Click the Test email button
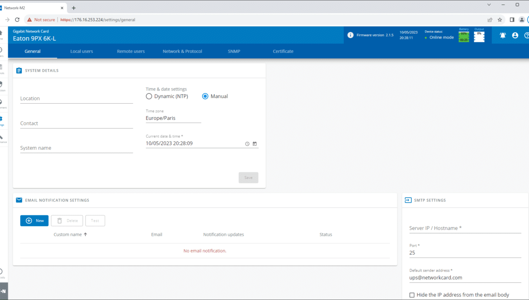529x300 pixels. point(95,221)
